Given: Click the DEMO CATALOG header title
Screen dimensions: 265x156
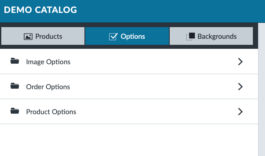Looking at the screenshot, I should click(40, 10).
